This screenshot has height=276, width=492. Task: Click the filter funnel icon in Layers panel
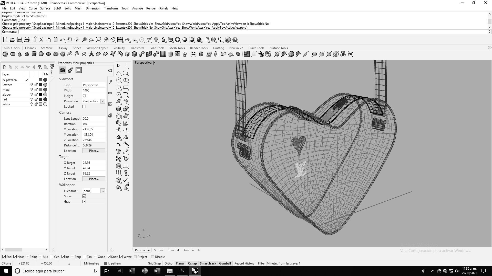[40, 67]
